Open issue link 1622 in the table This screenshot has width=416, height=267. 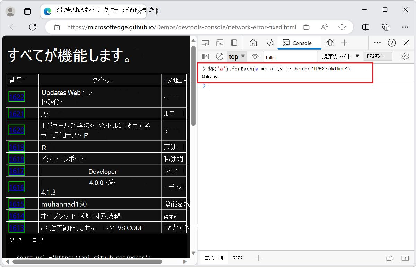[x=16, y=97]
